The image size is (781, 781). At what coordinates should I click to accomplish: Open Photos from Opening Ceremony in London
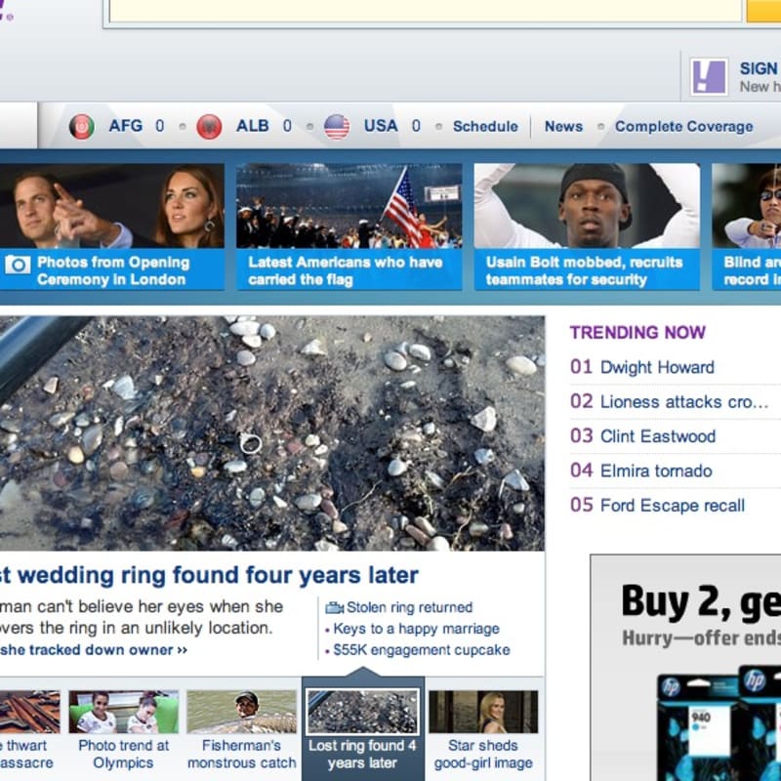pos(113,270)
